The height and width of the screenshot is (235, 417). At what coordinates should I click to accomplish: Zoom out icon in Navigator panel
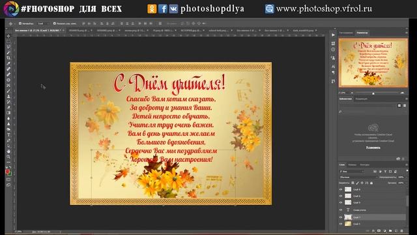[352, 93]
